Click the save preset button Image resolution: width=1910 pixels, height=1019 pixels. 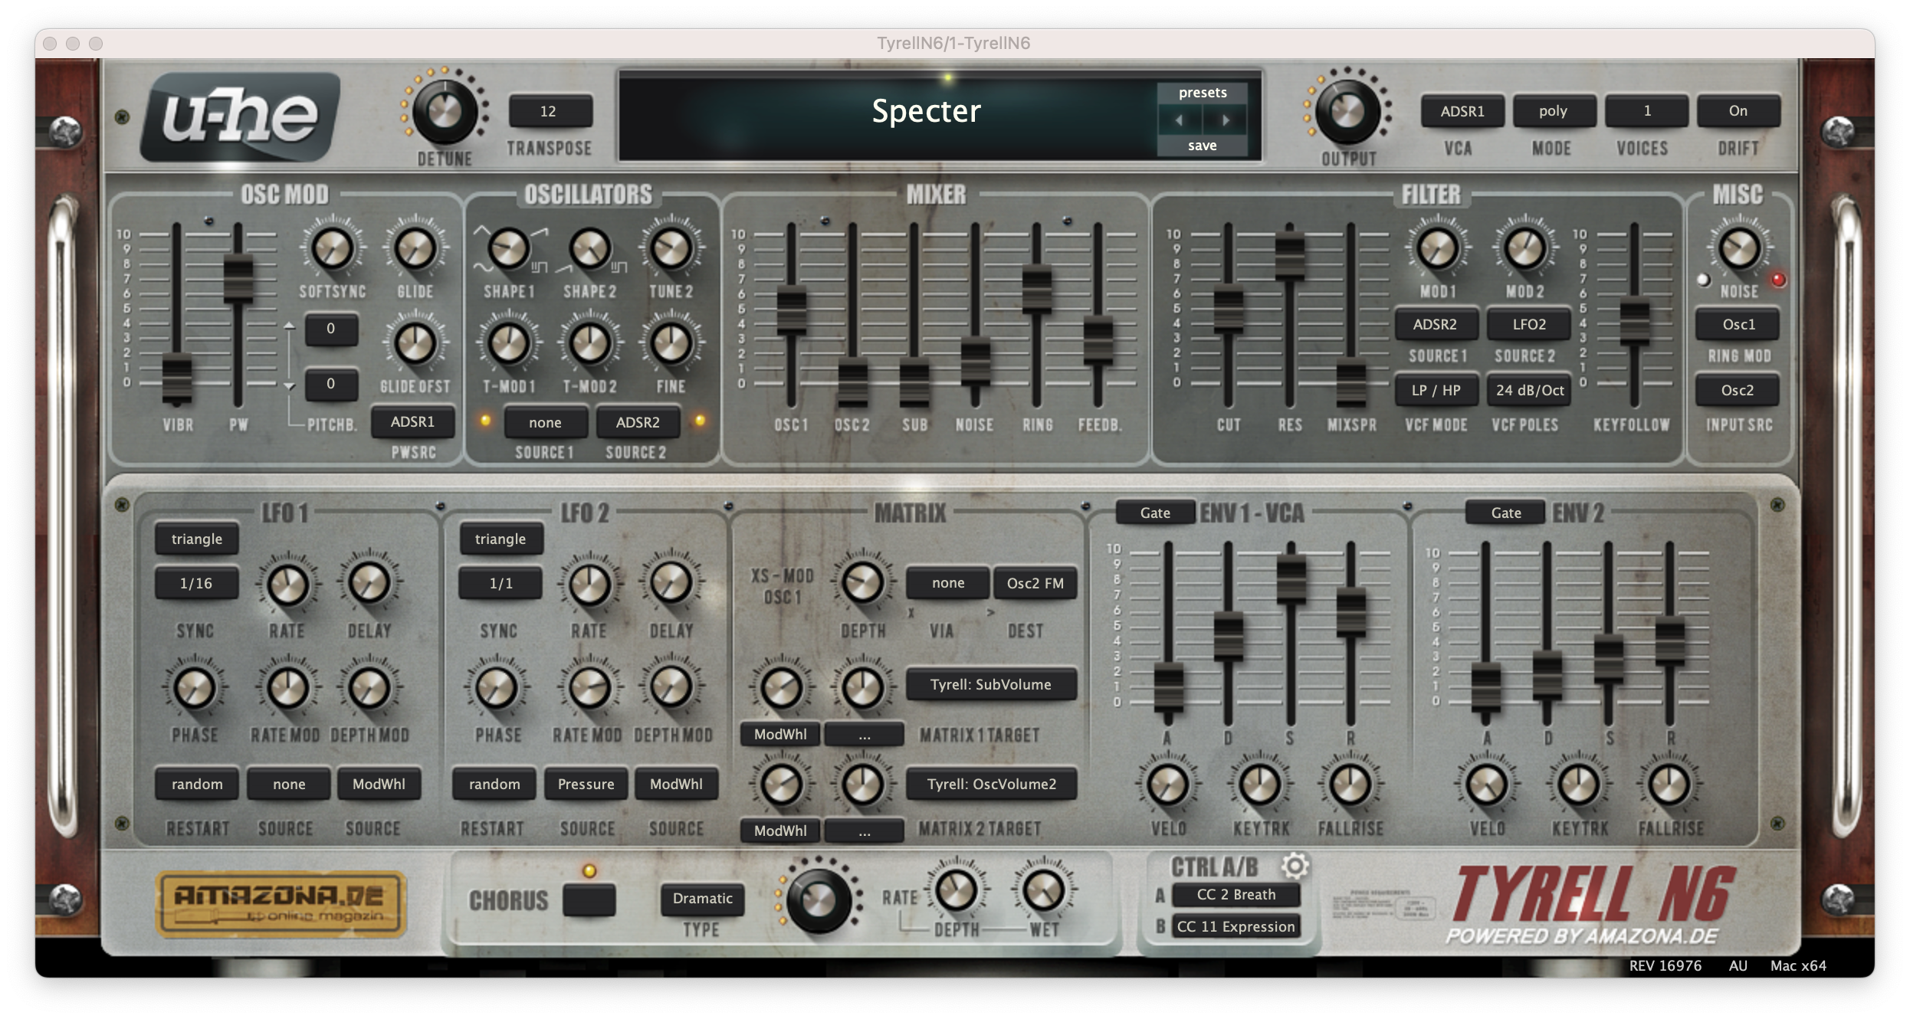[x=1202, y=146]
